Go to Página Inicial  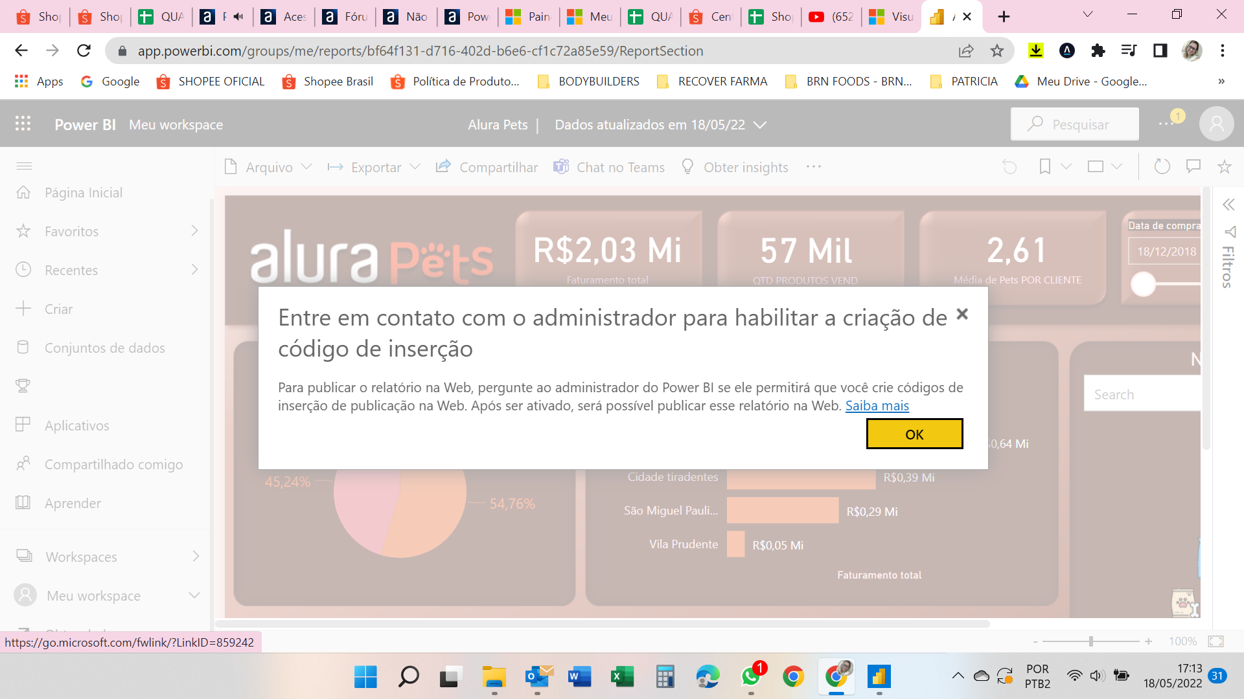(x=84, y=193)
